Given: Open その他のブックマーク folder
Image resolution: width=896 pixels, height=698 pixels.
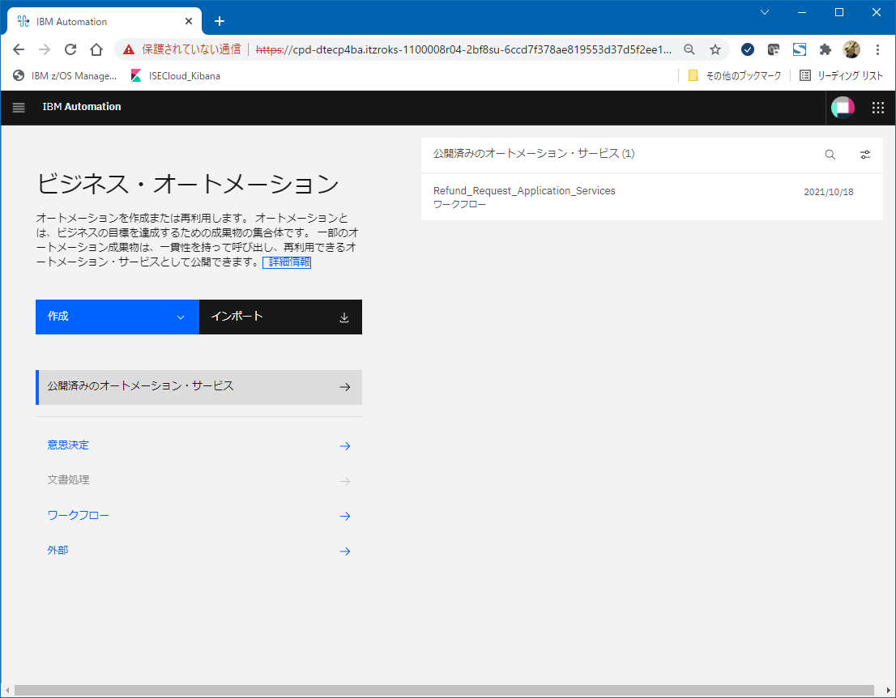Looking at the screenshot, I should coord(734,76).
